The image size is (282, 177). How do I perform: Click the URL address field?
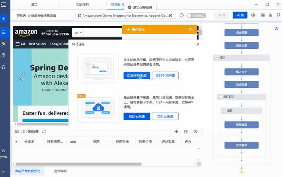click(126, 16)
